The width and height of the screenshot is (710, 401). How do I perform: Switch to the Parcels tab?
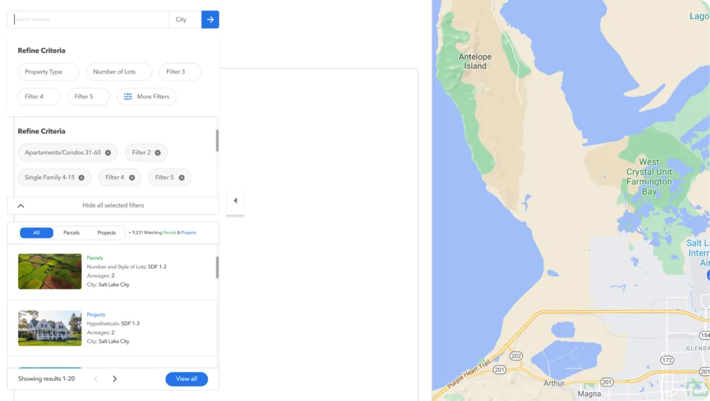[71, 232]
